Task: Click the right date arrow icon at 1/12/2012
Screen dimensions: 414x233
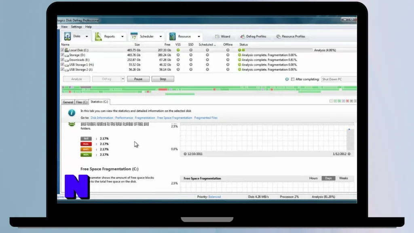Action: (x=349, y=154)
